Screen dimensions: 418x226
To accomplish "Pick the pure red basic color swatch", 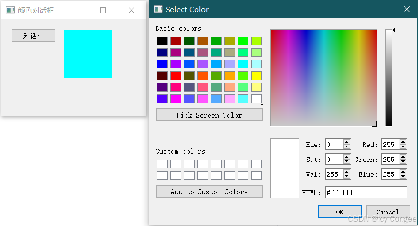I will pos(176,76).
